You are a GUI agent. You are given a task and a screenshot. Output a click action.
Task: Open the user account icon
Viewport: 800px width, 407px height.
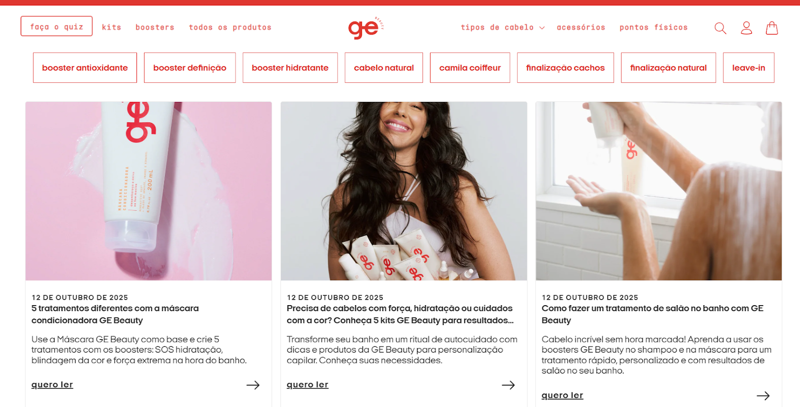pyautogui.click(x=746, y=28)
